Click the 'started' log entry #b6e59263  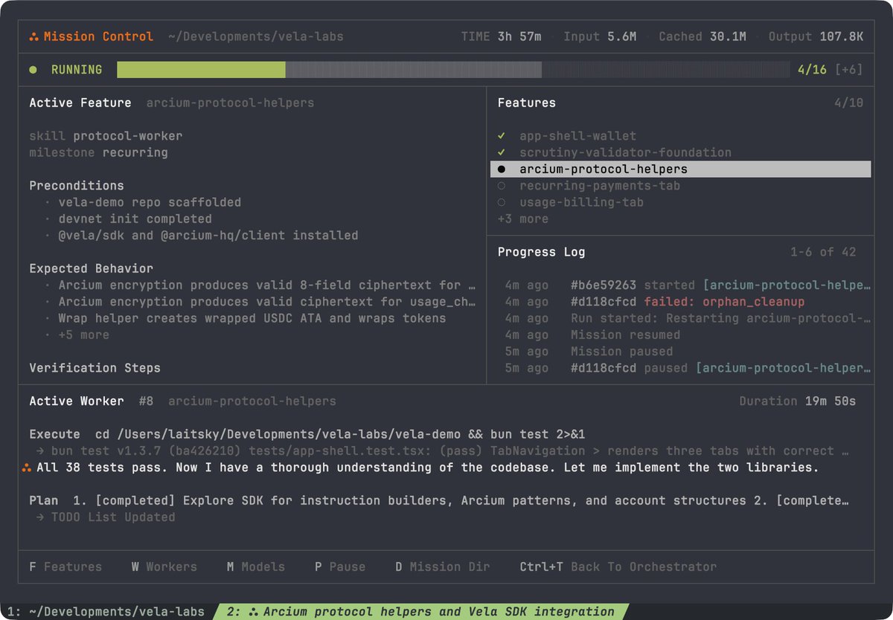688,285
